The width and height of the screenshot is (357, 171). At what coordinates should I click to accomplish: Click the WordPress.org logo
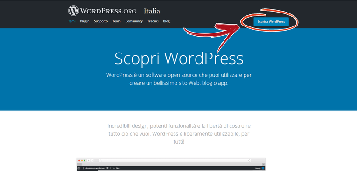coord(102,11)
